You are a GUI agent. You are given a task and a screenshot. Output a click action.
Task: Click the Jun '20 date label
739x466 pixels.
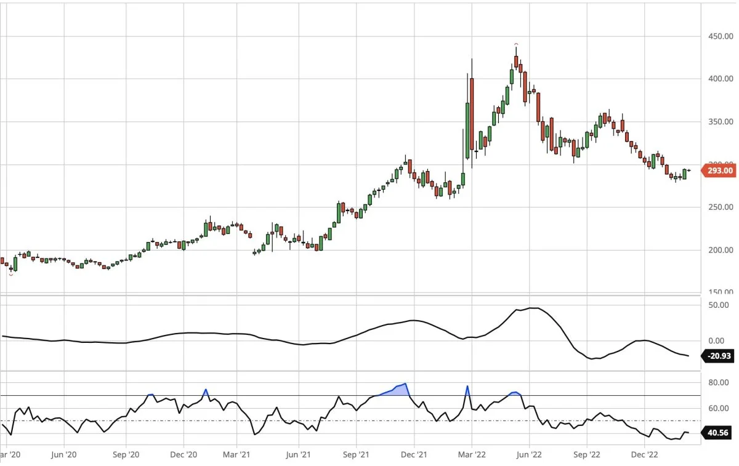pos(63,455)
